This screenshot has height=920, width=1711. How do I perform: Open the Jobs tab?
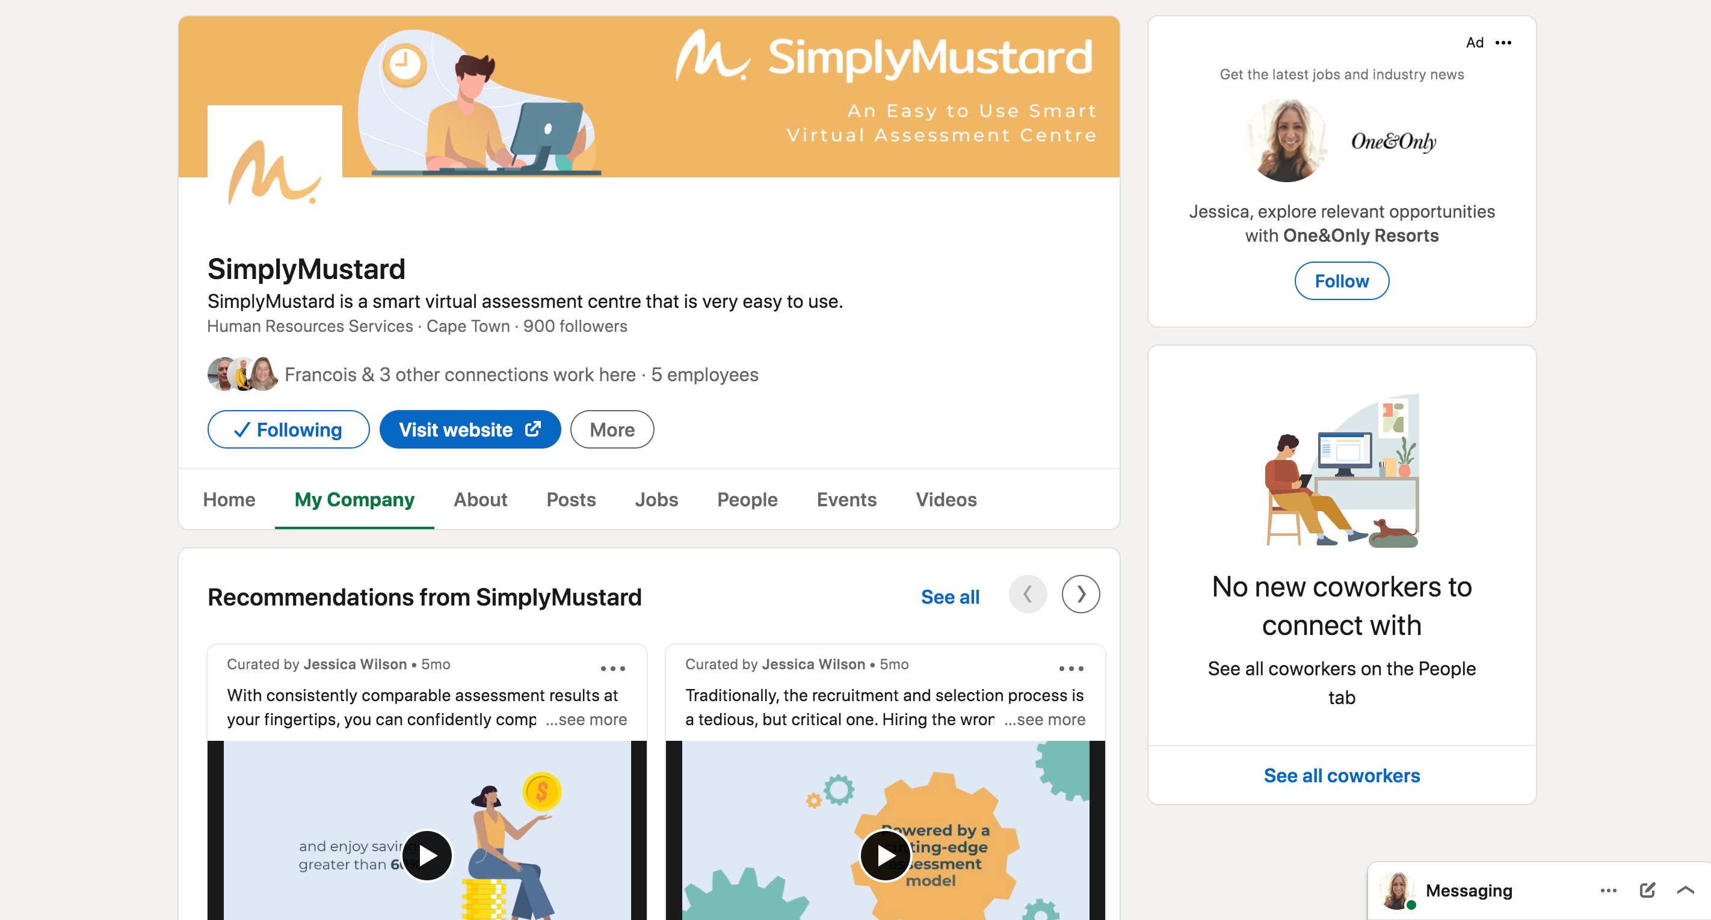[656, 499]
